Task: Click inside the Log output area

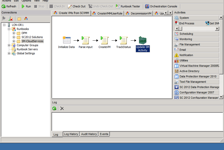Action: (x=137, y=122)
